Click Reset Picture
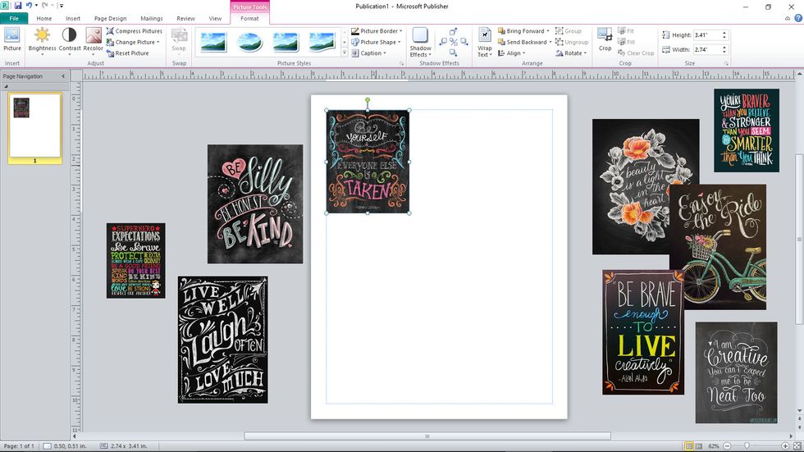 pos(128,53)
